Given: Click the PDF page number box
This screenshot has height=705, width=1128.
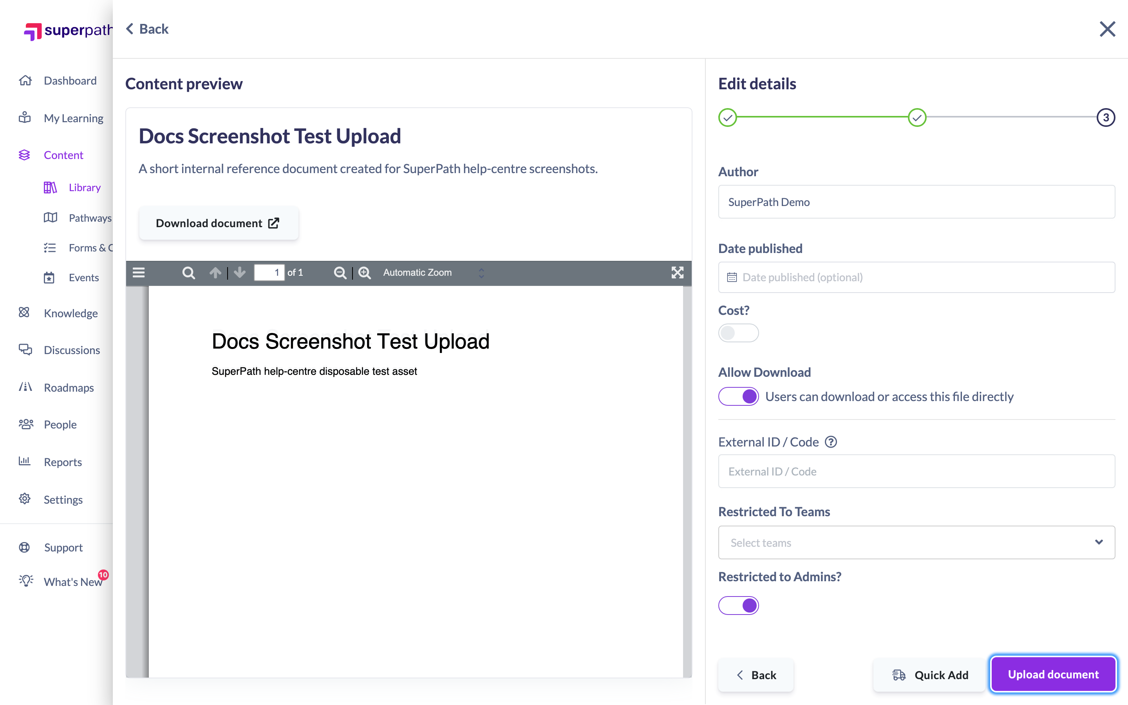Looking at the screenshot, I should click(269, 273).
